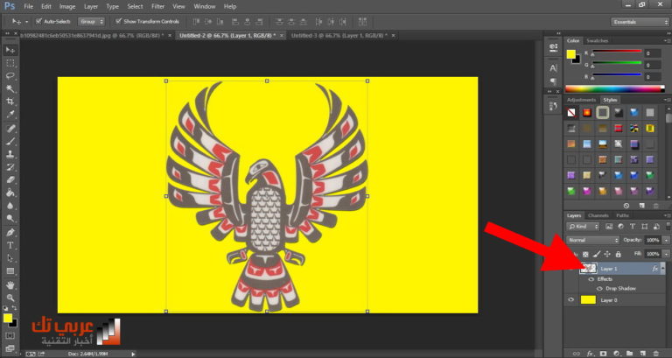The height and width of the screenshot is (358, 672).
Task: Open the Character panel icon
Action: pos(553,67)
